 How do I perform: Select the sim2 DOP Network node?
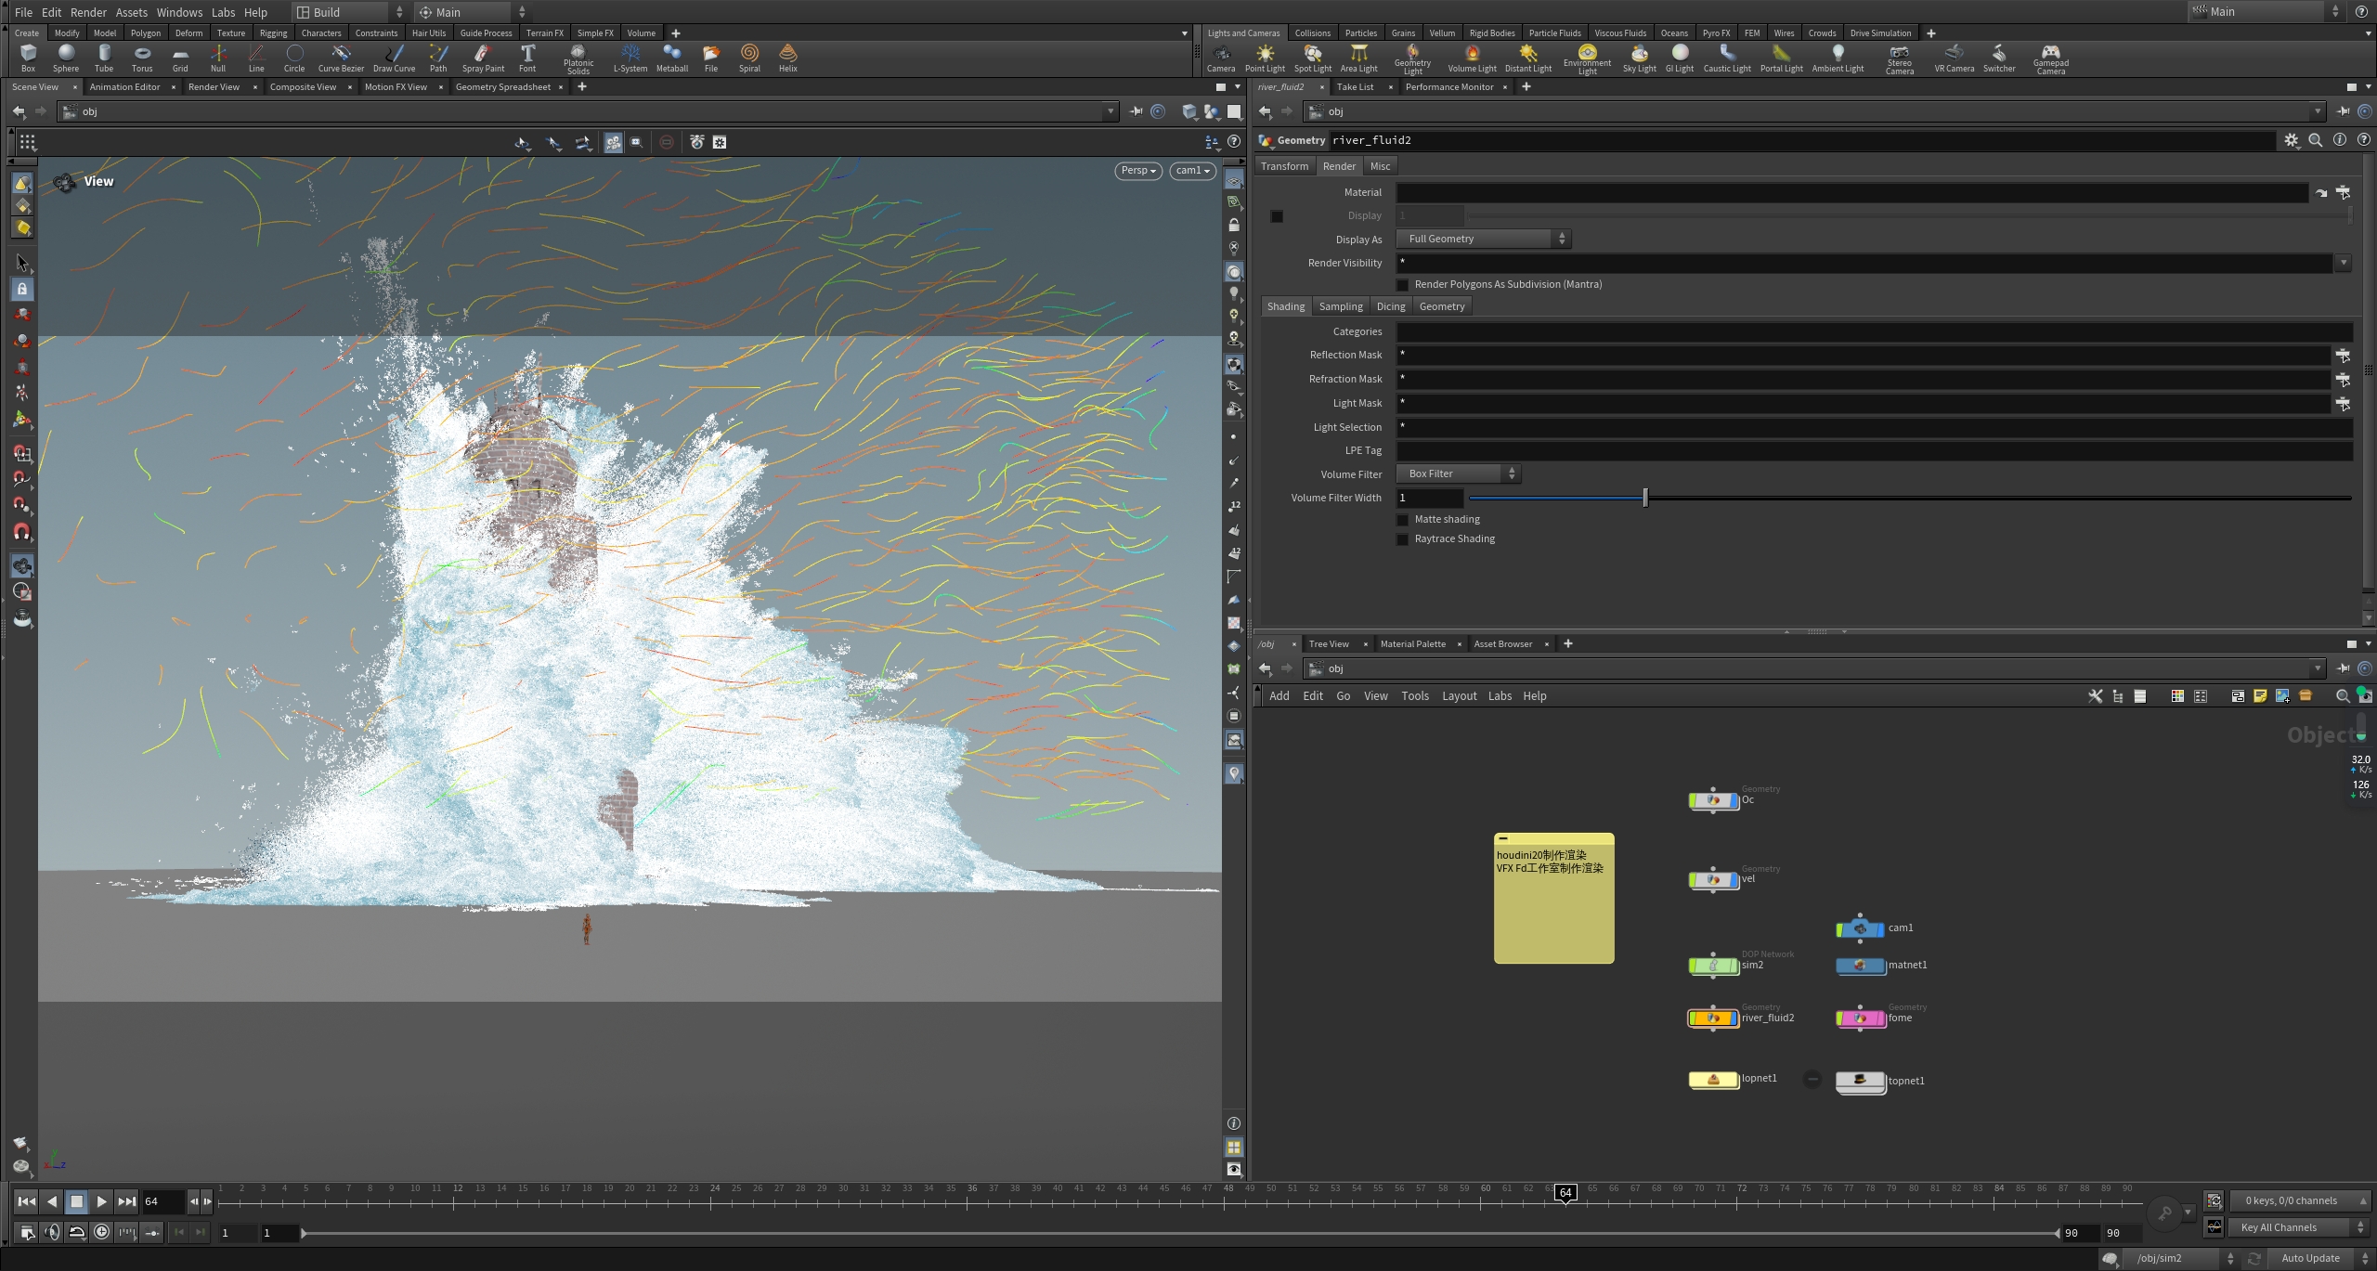click(x=1713, y=966)
